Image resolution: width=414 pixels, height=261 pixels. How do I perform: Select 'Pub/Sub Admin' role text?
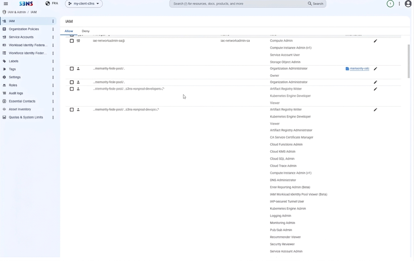(x=281, y=230)
